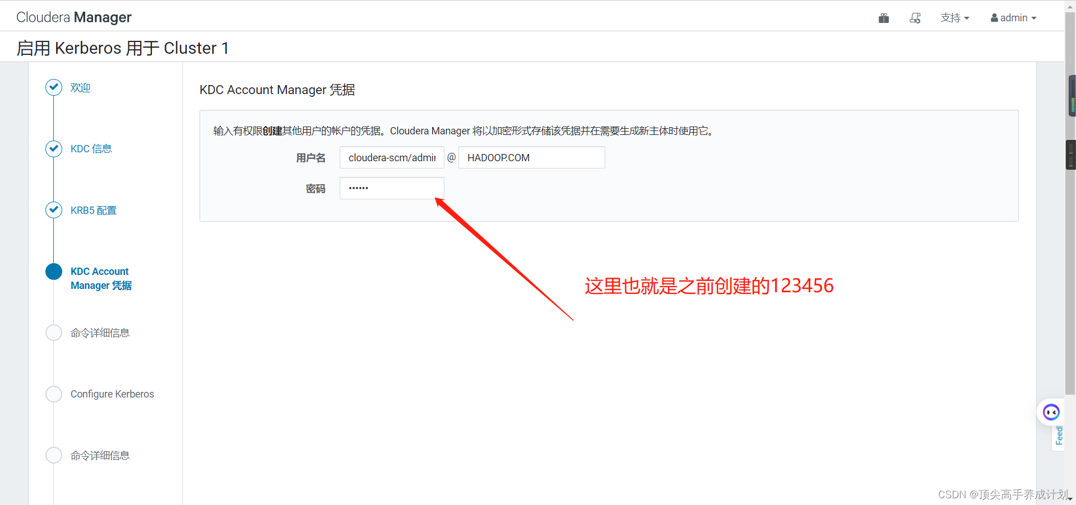This screenshot has width=1076, height=505.
Task: Click the 启用 Kerberos 用于 Cluster 1 heading
Action: click(123, 48)
